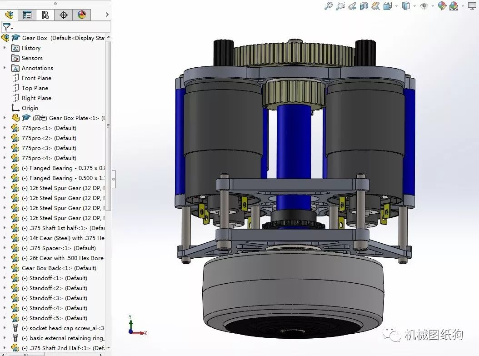Click the Display Style icon
The width and height of the screenshot is (479, 356).
click(406, 6)
